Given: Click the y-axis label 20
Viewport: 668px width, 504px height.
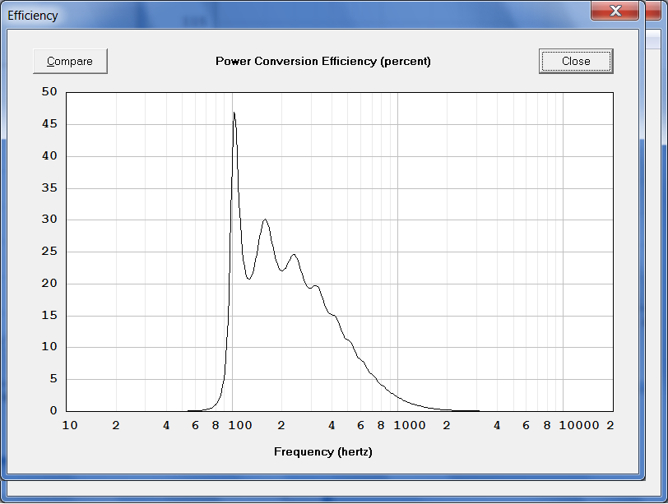Looking at the screenshot, I should coord(49,283).
